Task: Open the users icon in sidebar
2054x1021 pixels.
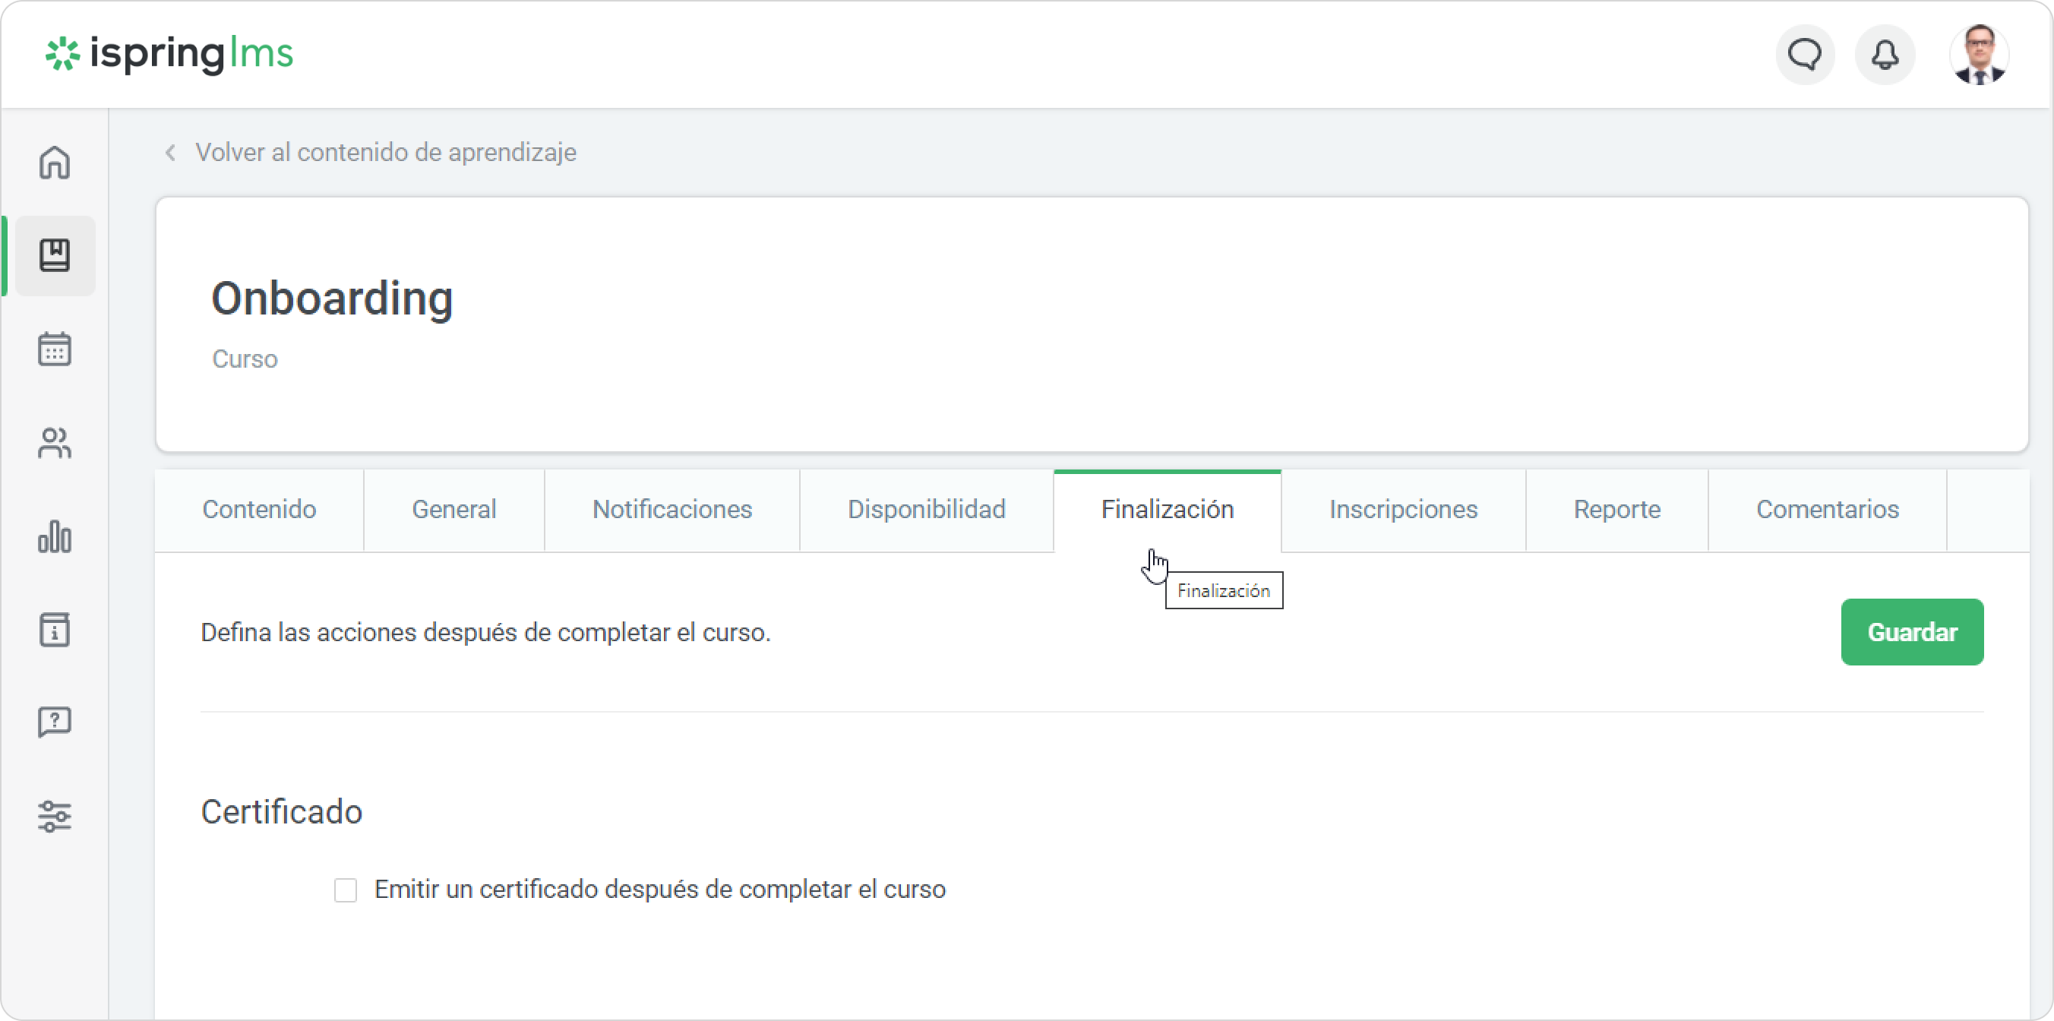Action: pos(54,444)
